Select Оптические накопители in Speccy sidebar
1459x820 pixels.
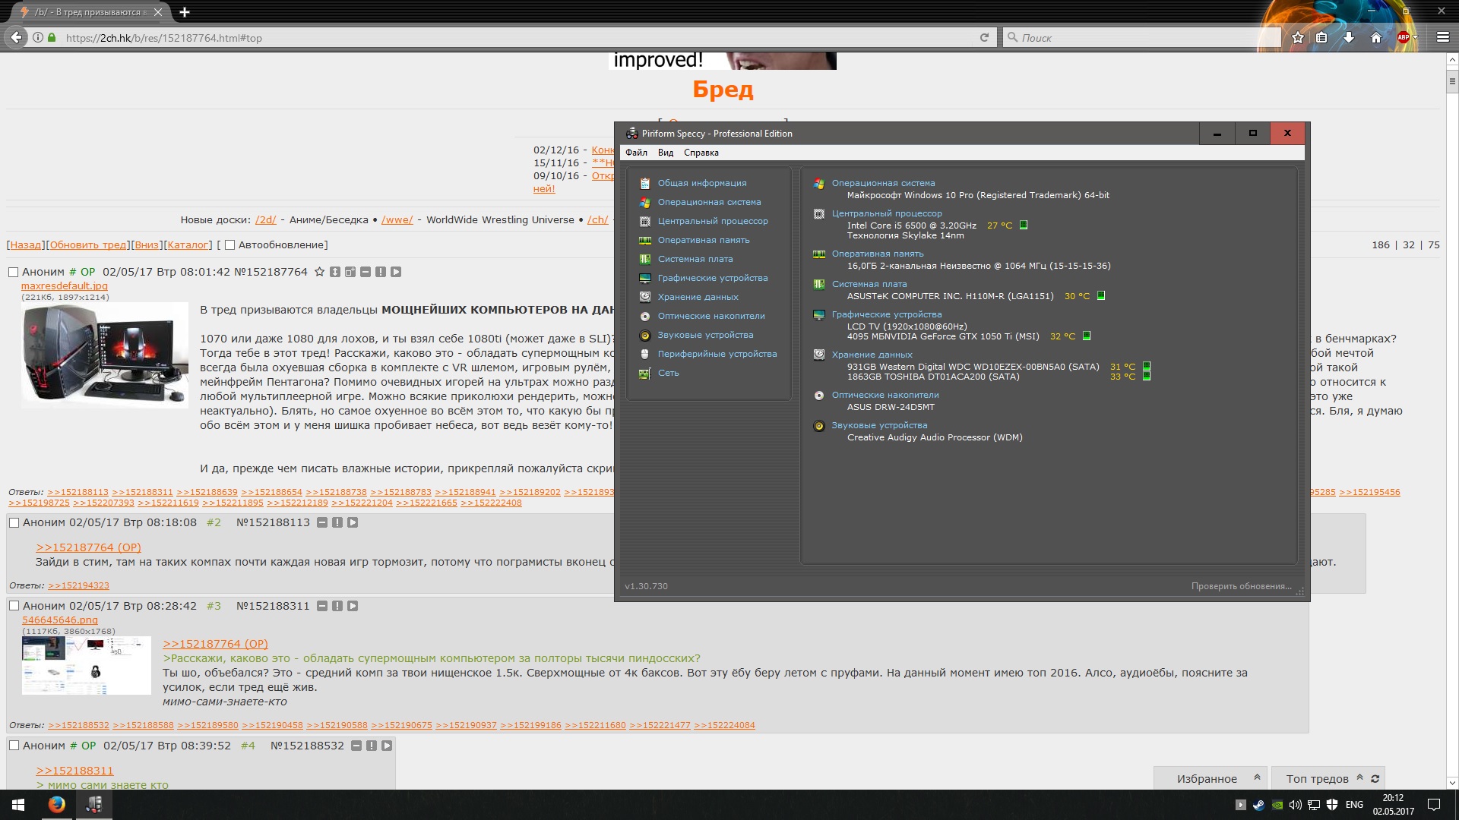click(711, 316)
